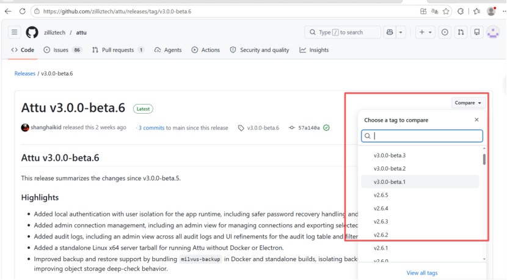Open the Compare dropdown button
507x280 pixels.
[468, 103]
